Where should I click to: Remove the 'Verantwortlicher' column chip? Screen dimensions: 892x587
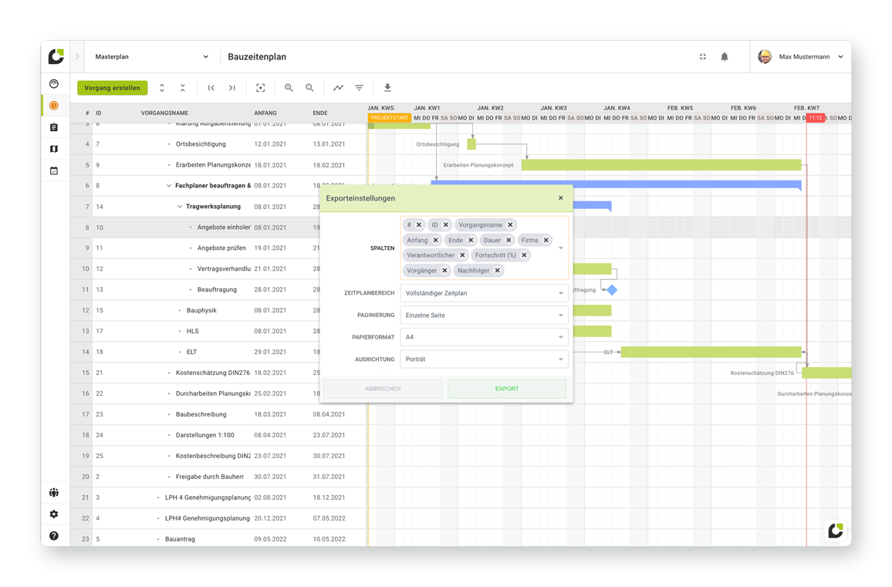(462, 255)
